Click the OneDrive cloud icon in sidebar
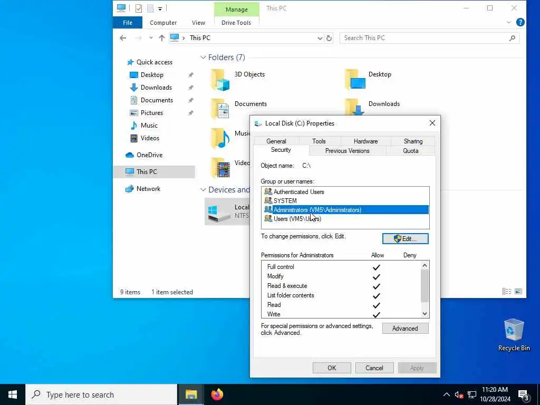540x405 pixels. [130, 155]
